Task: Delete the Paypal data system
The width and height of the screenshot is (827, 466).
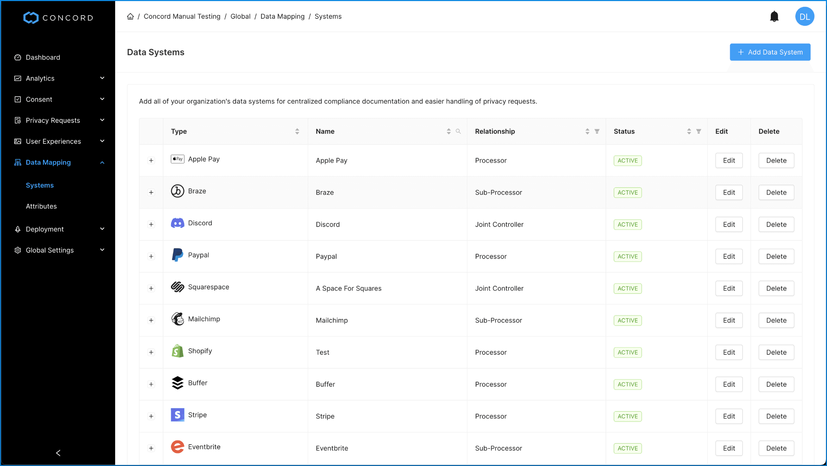Action: point(776,256)
